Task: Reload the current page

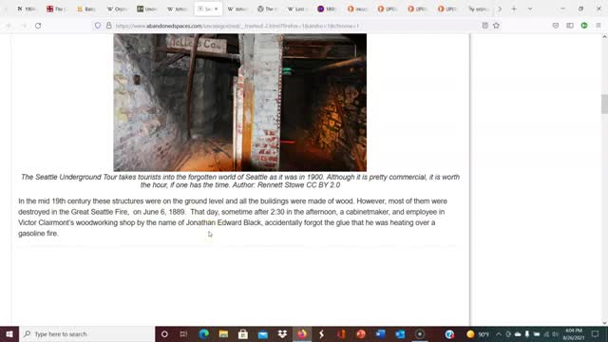Action: pyautogui.click(x=38, y=26)
